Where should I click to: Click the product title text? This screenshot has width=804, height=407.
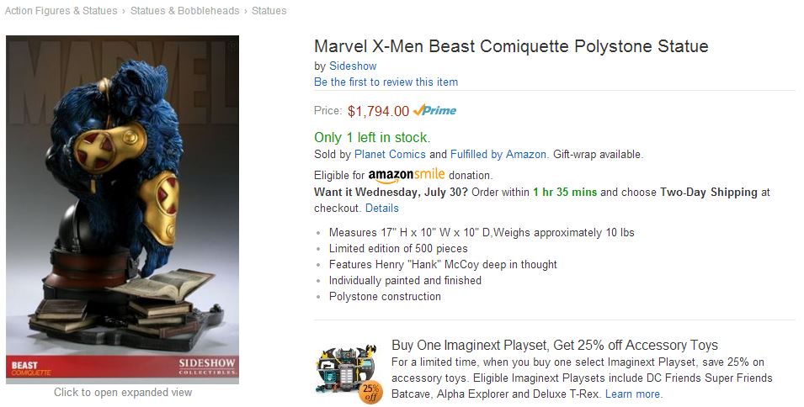(x=511, y=46)
